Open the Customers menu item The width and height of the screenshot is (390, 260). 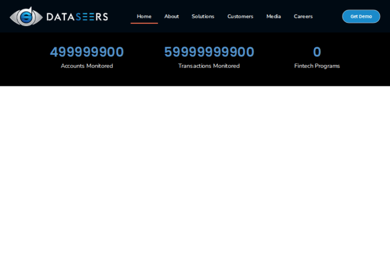(x=240, y=16)
